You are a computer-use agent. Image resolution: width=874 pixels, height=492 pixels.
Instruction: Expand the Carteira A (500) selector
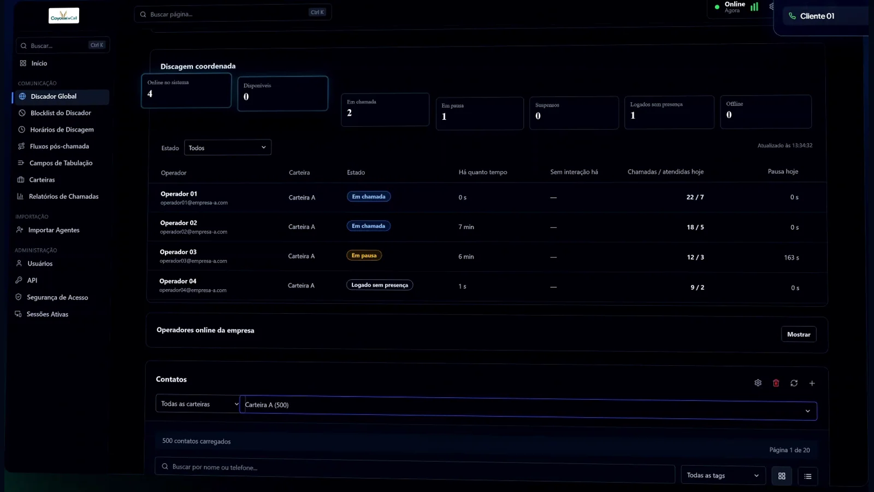(x=528, y=408)
